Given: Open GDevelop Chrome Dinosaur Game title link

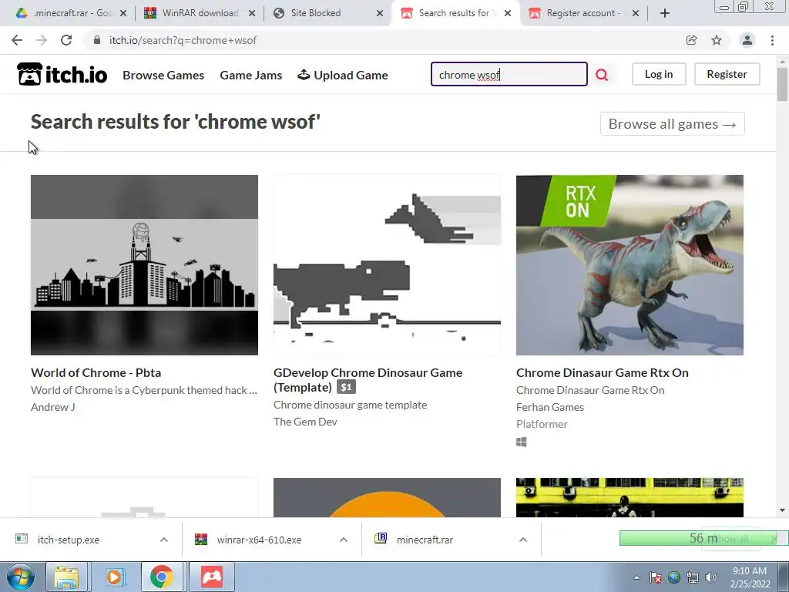Looking at the screenshot, I should pos(368,379).
